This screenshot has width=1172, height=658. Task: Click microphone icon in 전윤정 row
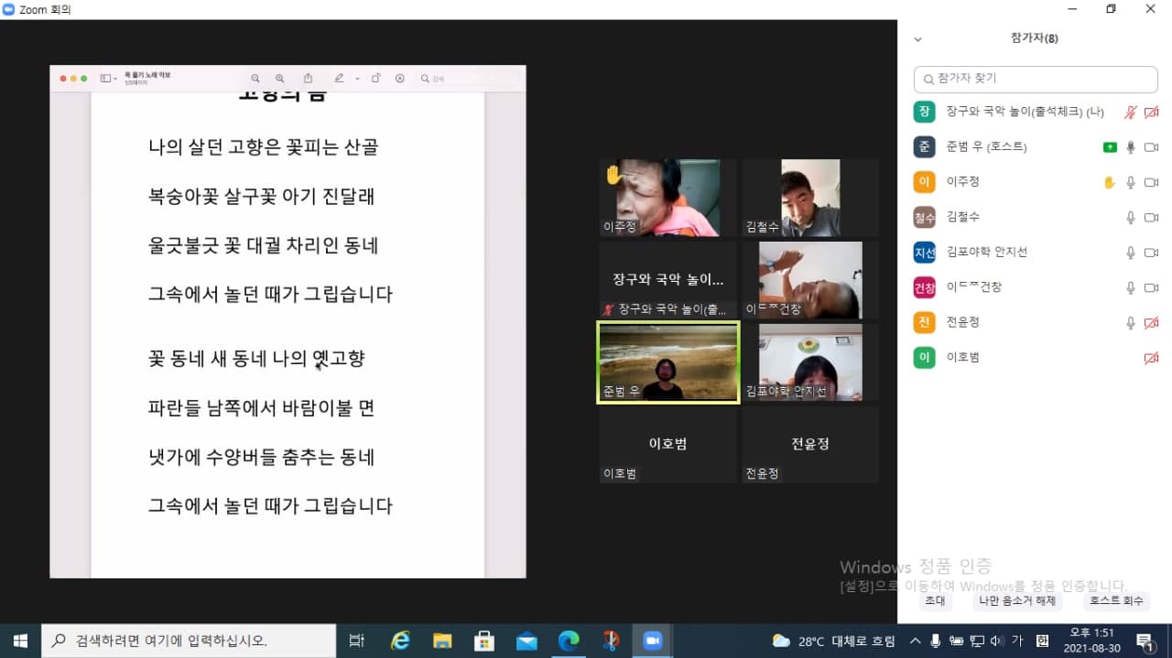click(1131, 322)
